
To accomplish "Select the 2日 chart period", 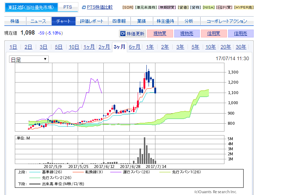I will point(28,47).
